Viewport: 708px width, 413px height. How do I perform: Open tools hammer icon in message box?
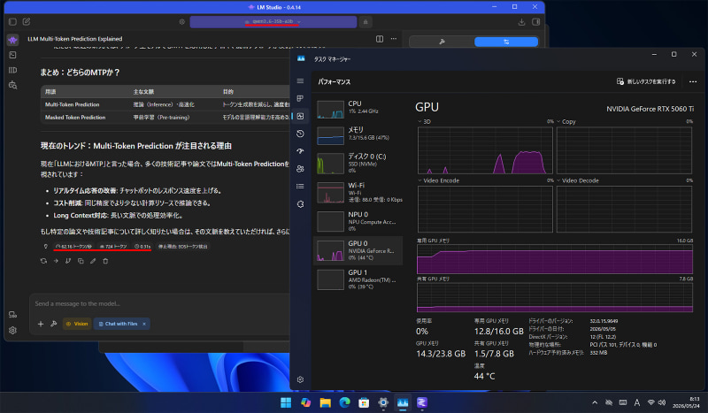53,324
